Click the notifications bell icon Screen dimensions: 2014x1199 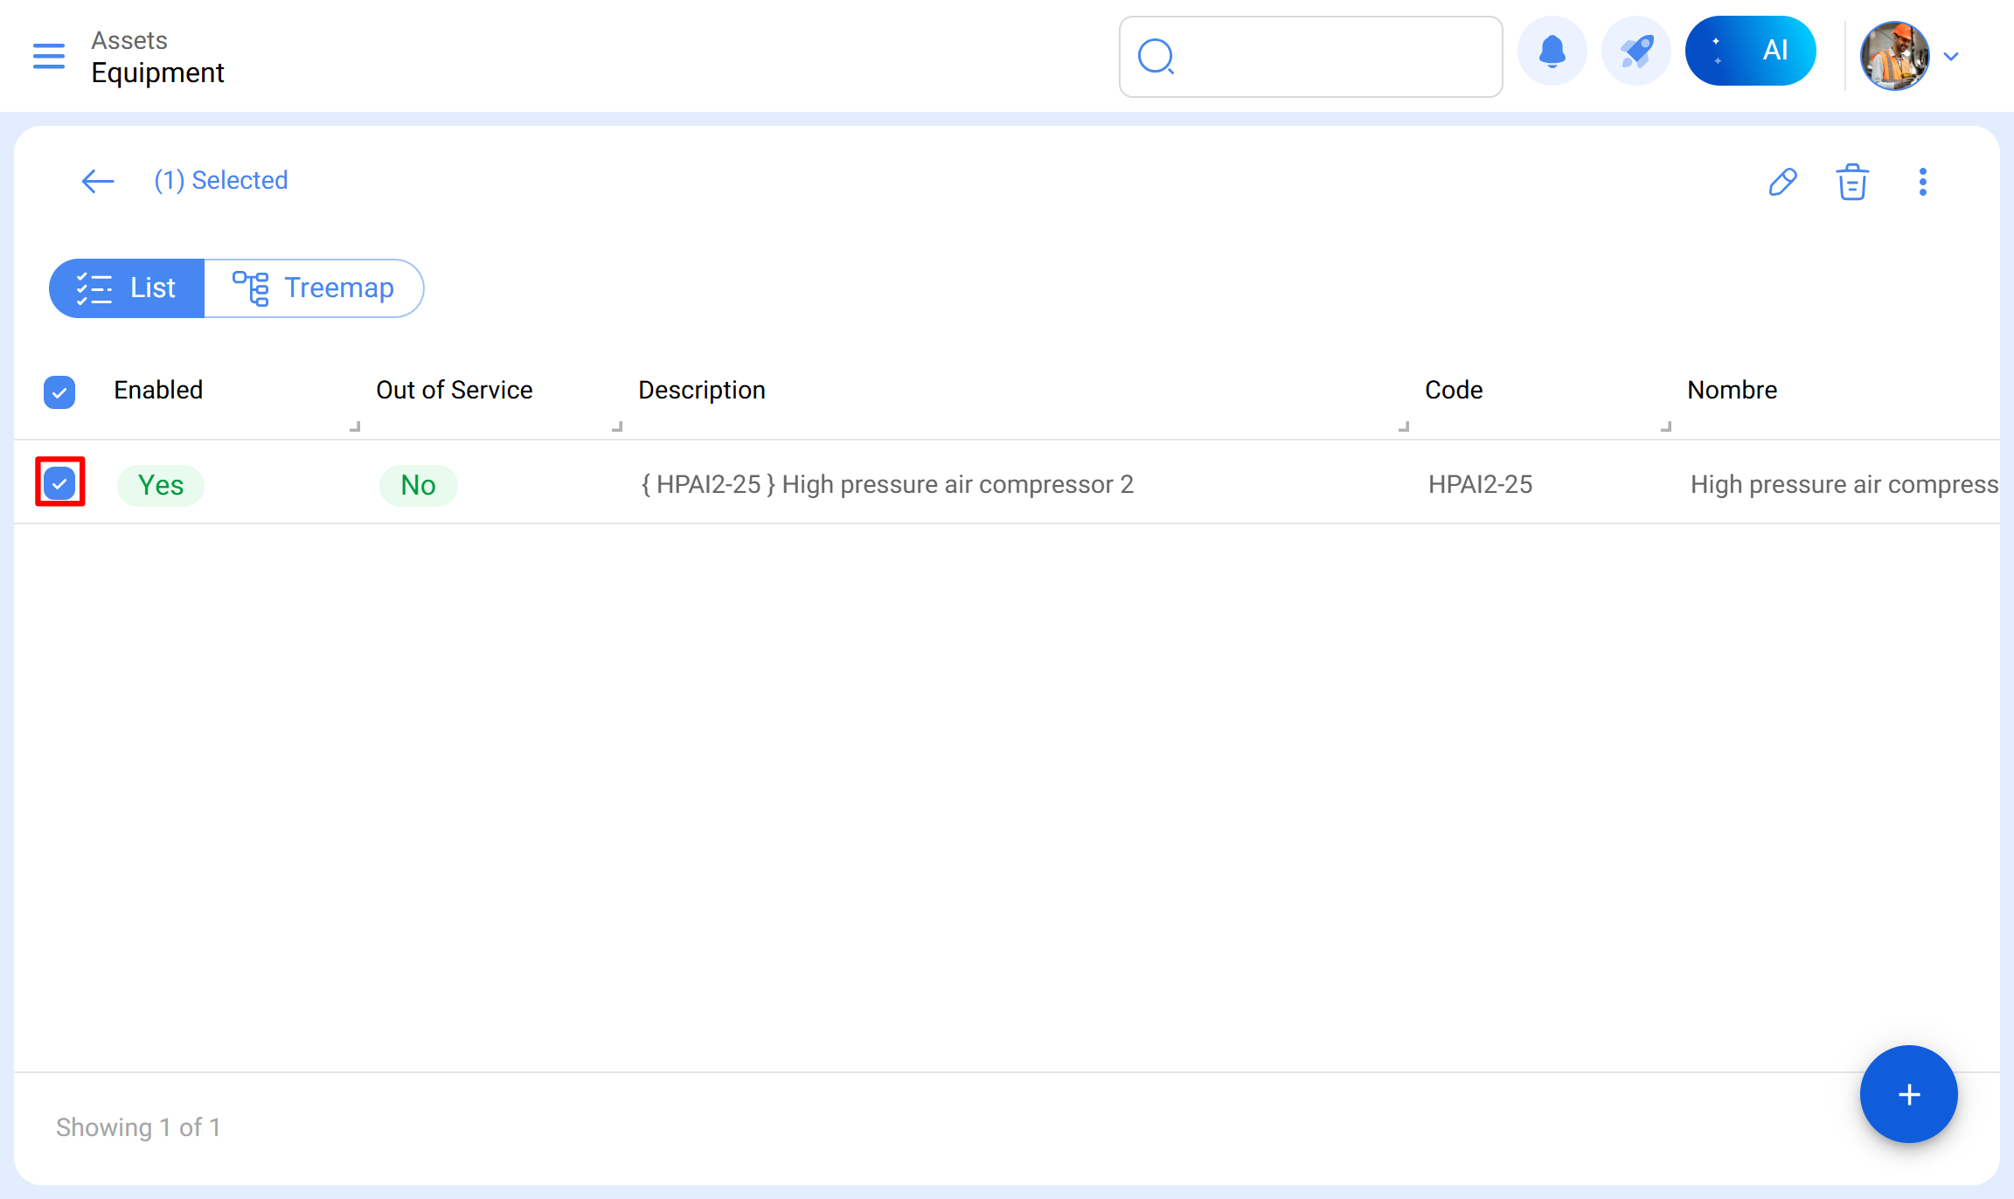(x=1552, y=52)
